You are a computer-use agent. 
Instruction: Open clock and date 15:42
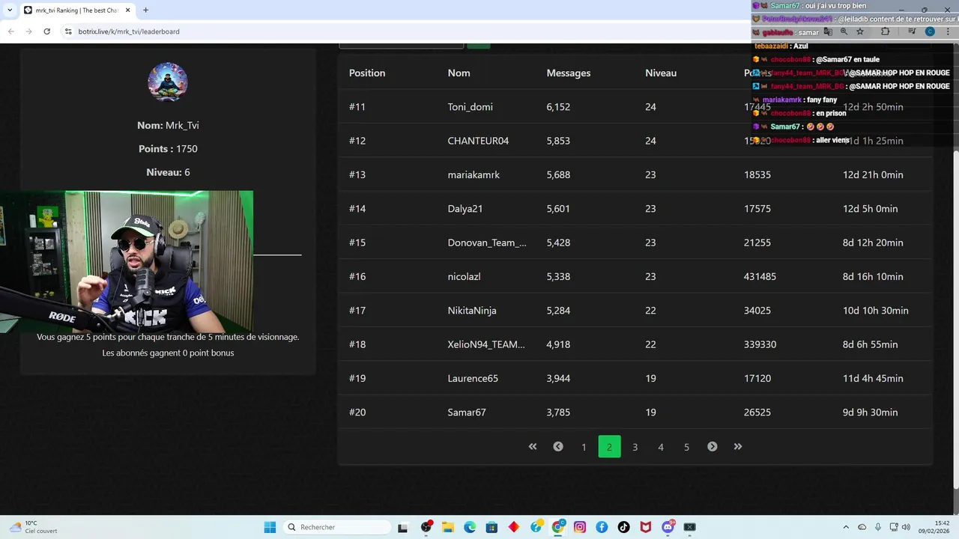point(935,527)
